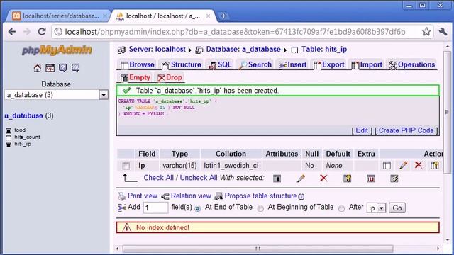Click Server: localhost breadcrumb link

coord(157,49)
